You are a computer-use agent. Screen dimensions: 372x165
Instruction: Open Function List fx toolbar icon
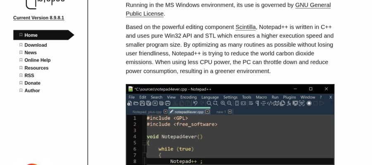289,103
